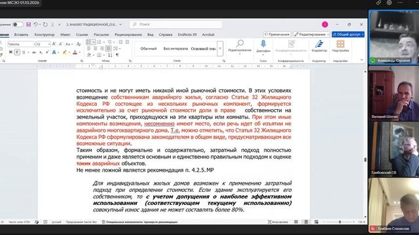Open the Рассылки ribbon tab
The height and width of the screenshot is (235, 419).
(x=101, y=35)
